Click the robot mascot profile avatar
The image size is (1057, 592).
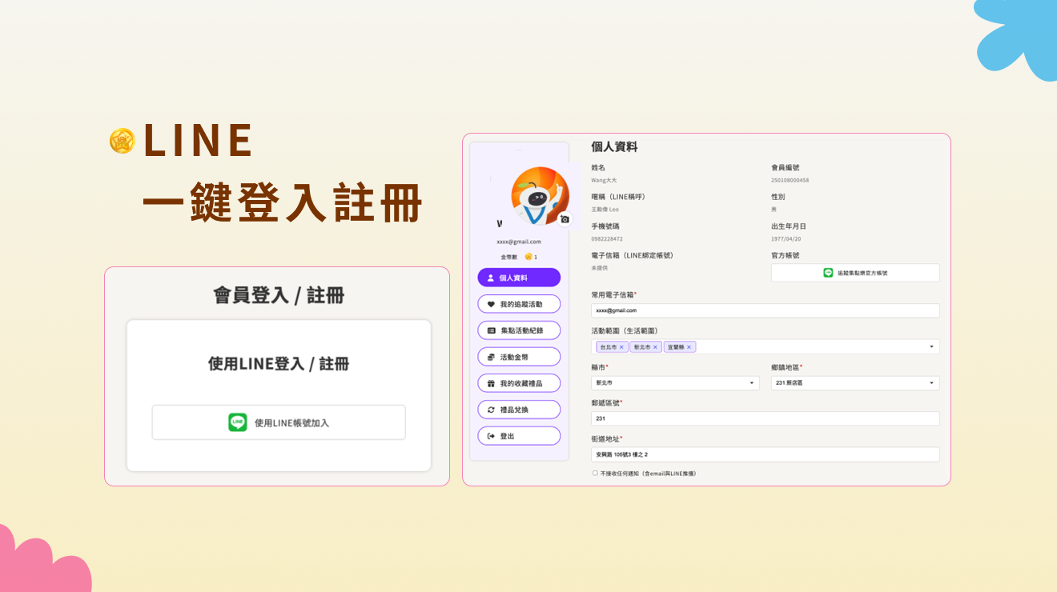[540, 196]
